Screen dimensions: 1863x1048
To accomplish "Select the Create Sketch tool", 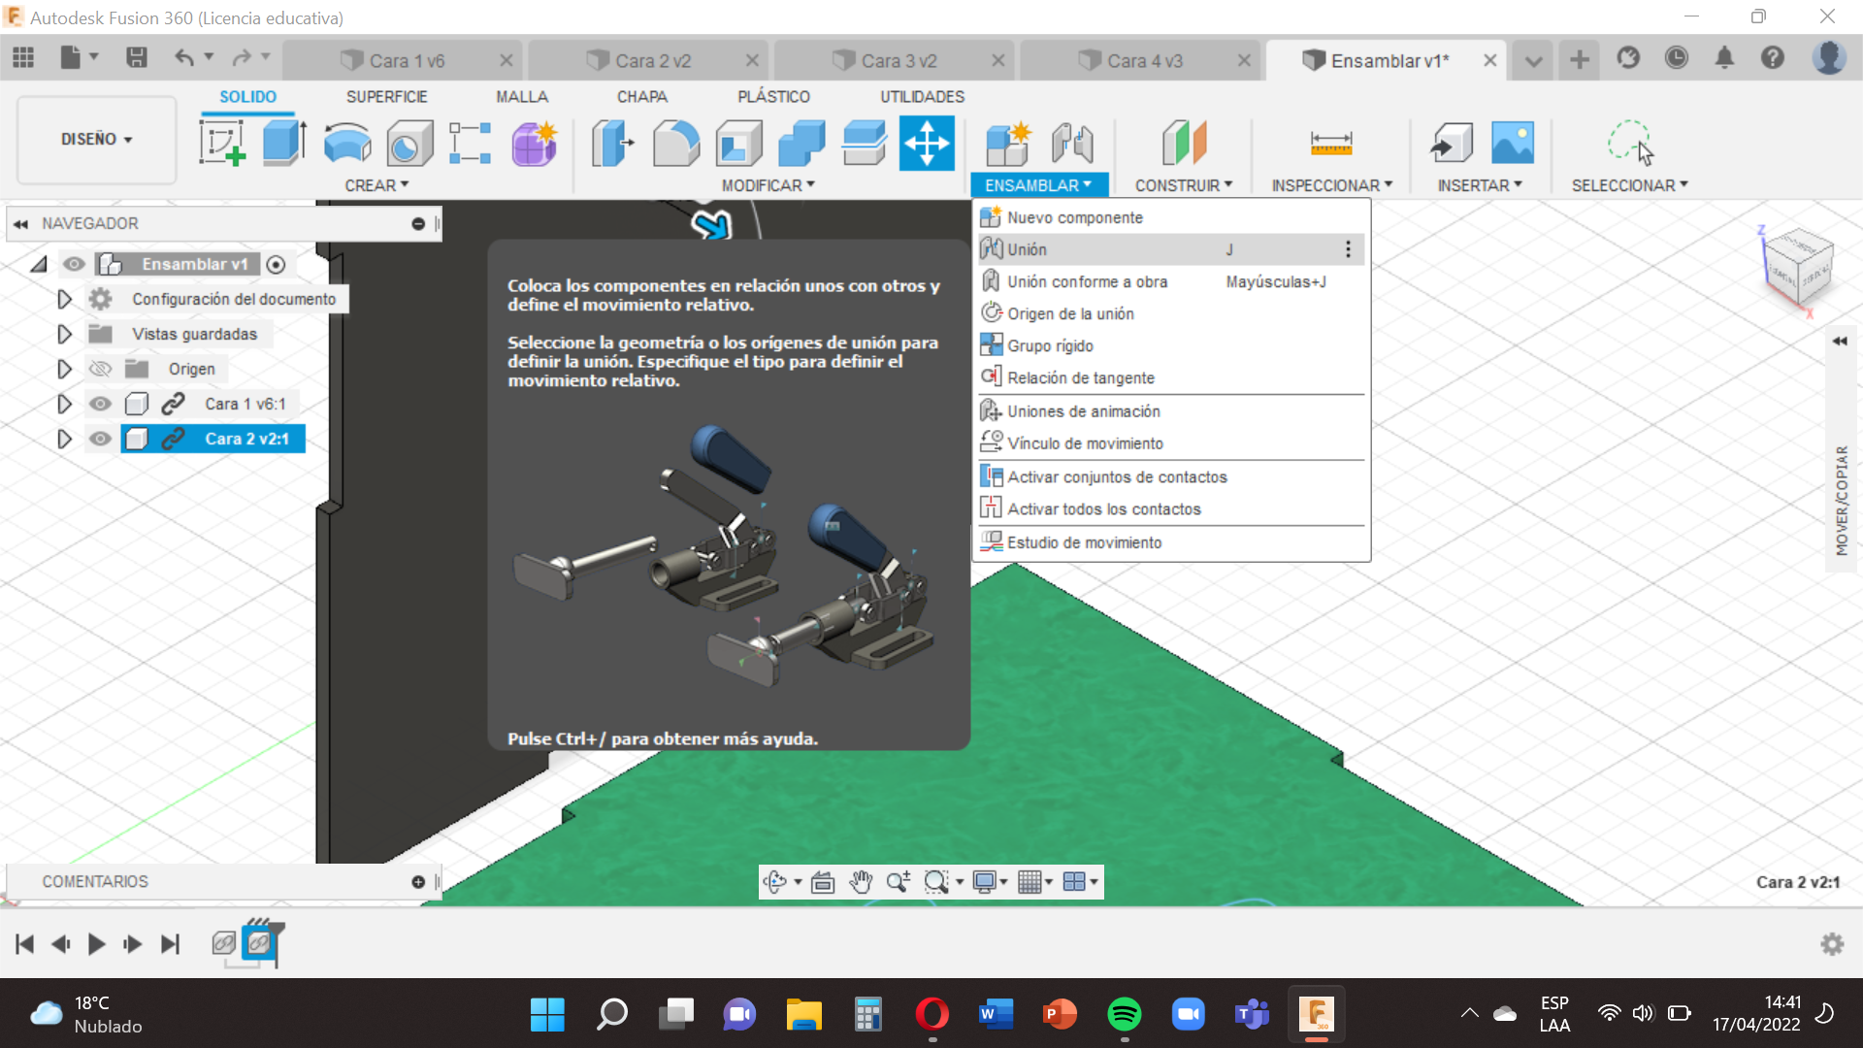I will click(x=222, y=144).
